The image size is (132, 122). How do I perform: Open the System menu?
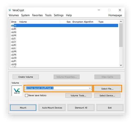(x=25, y=15)
